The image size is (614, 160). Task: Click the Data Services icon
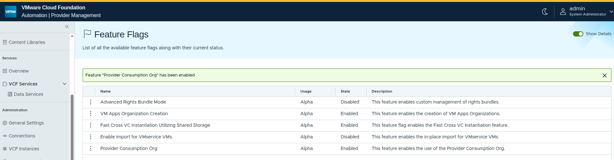10,94
